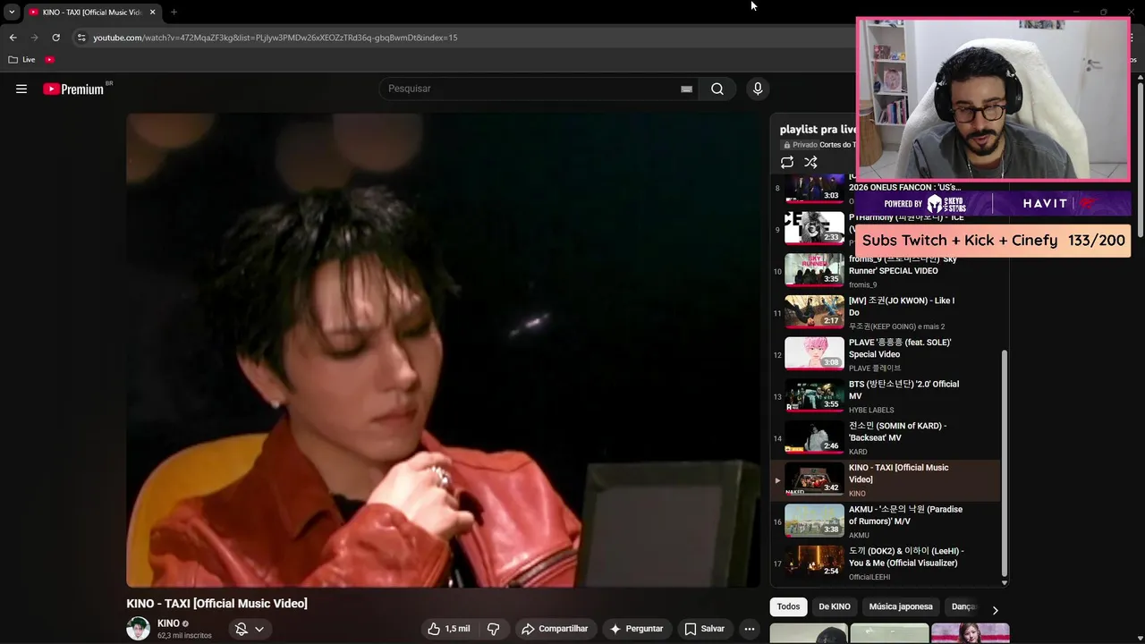This screenshot has width=1145, height=644.
Task: Open the Live bookmarks folder
Action: pos(21,60)
